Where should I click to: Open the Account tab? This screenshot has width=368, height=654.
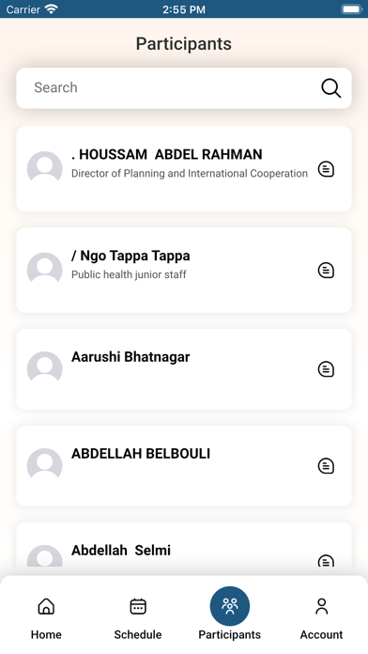tap(321, 618)
